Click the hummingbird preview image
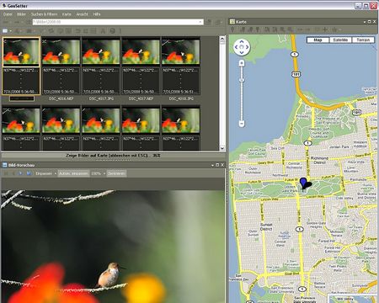379x303 pixels. (113, 247)
